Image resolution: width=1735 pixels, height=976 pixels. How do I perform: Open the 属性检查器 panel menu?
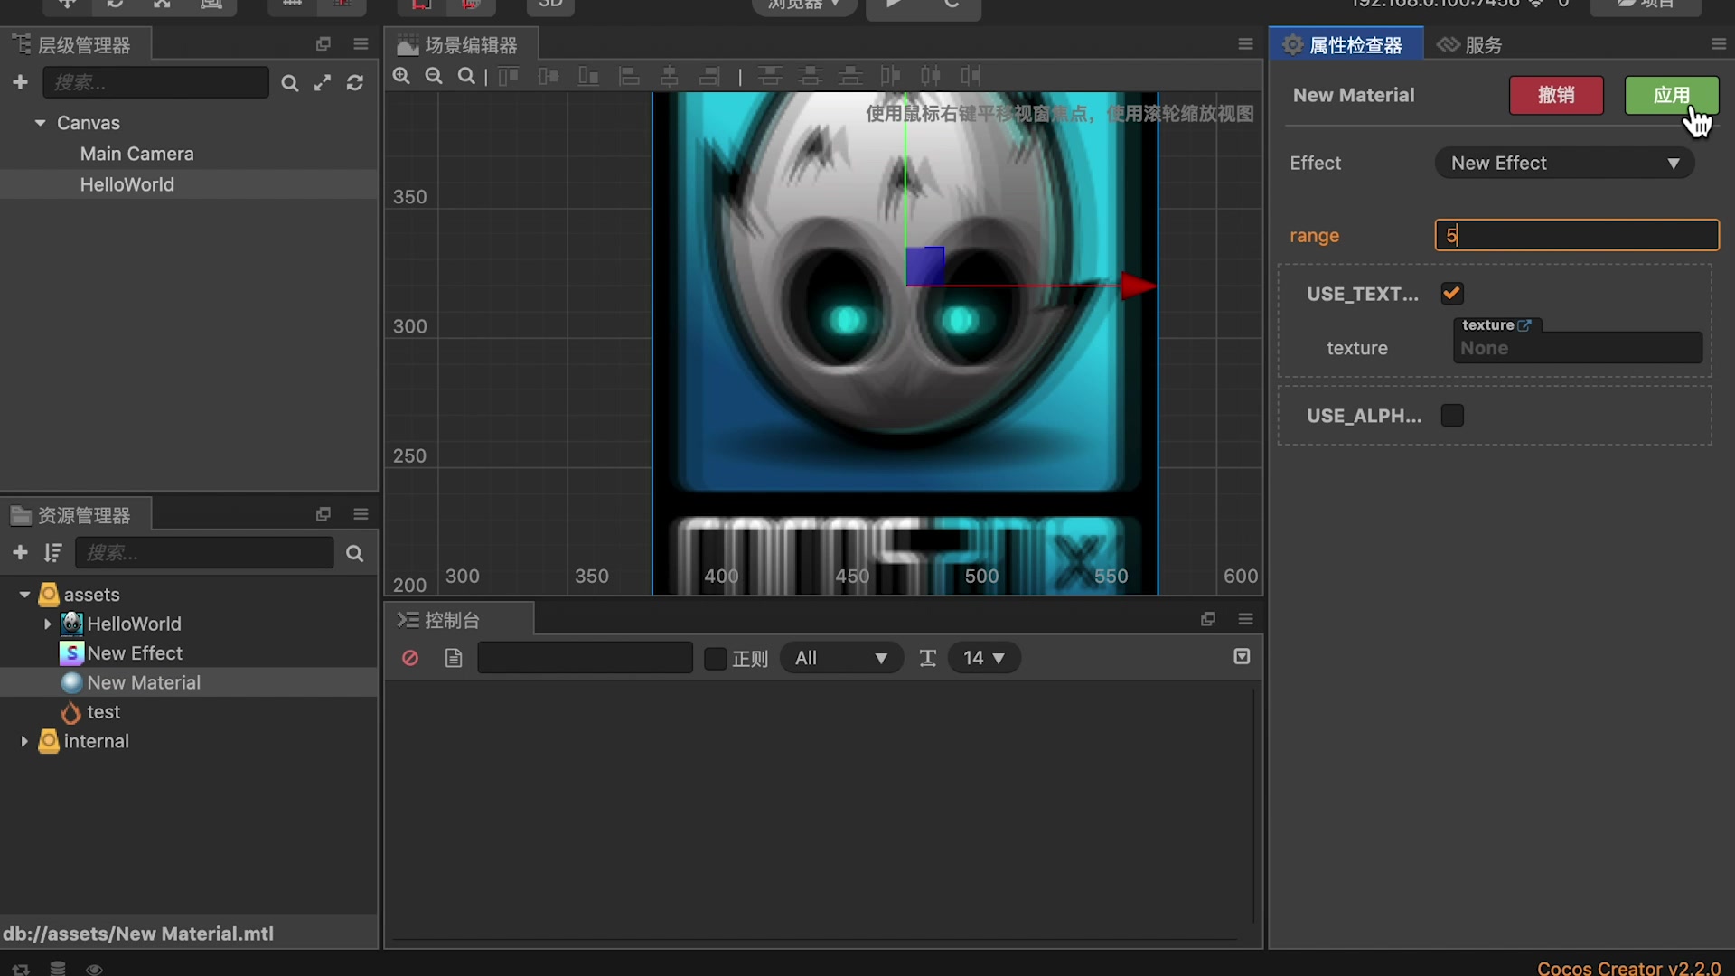tap(1718, 43)
